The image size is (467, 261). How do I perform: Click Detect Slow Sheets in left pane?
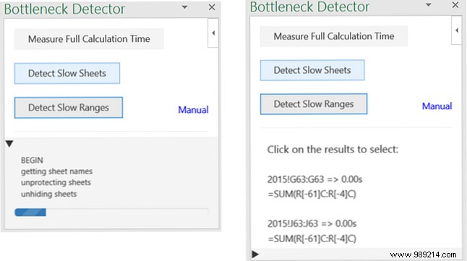[x=67, y=73]
